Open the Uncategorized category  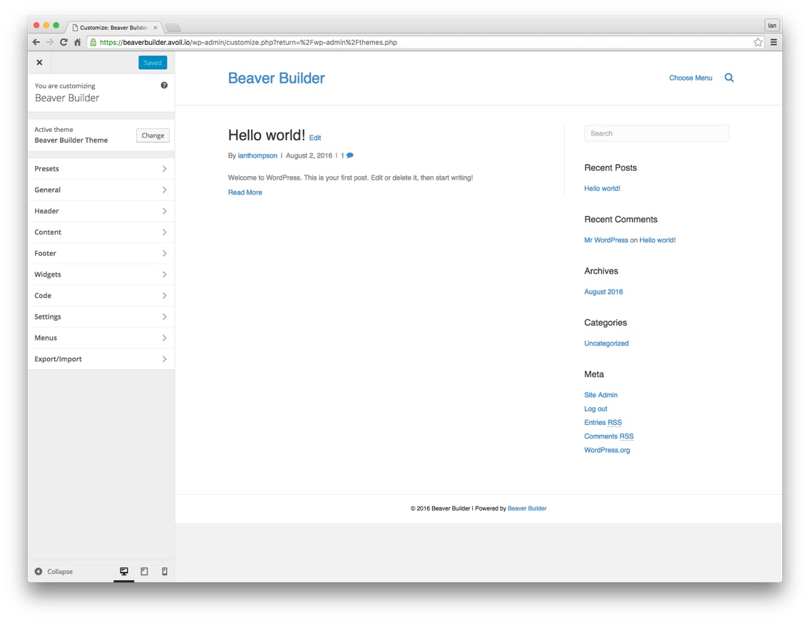(x=607, y=344)
